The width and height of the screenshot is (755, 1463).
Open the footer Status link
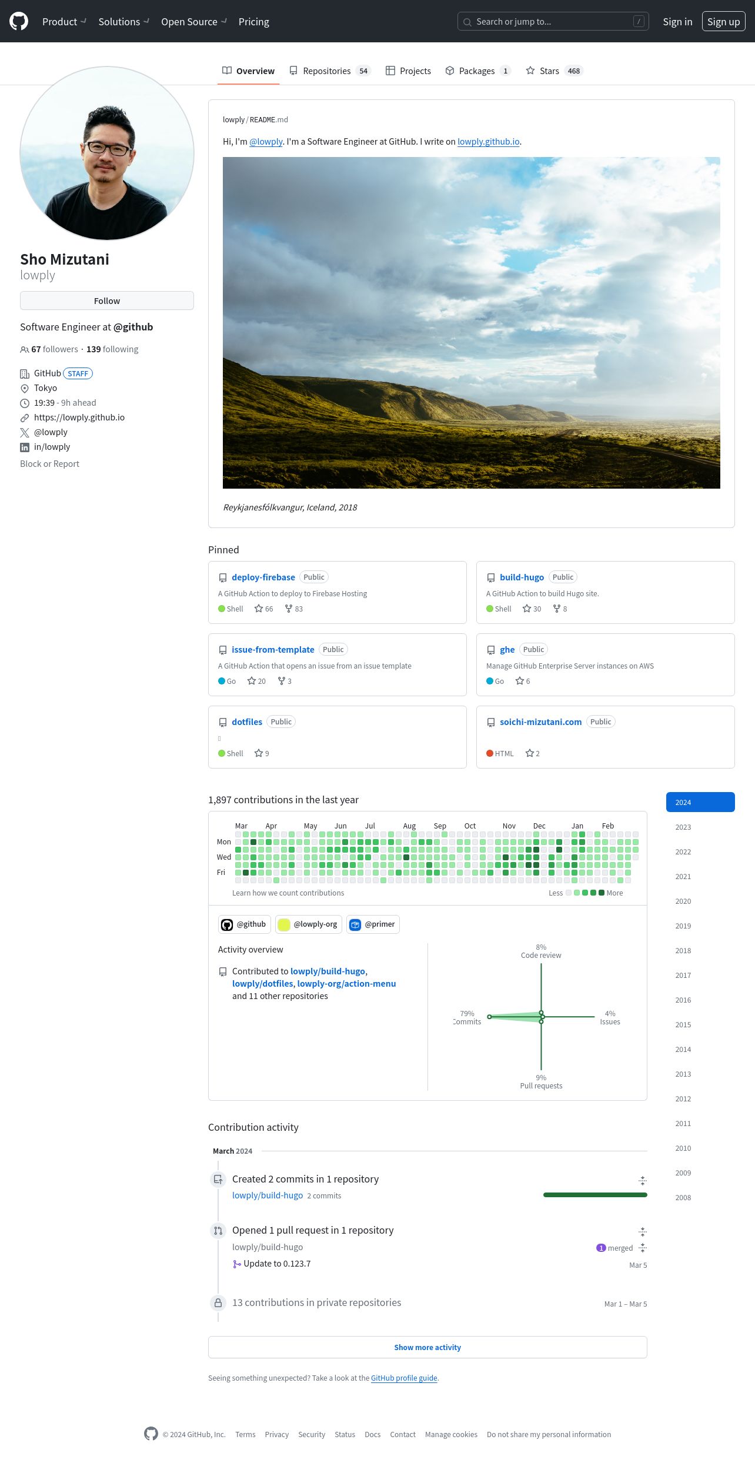(x=345, y=1434)
